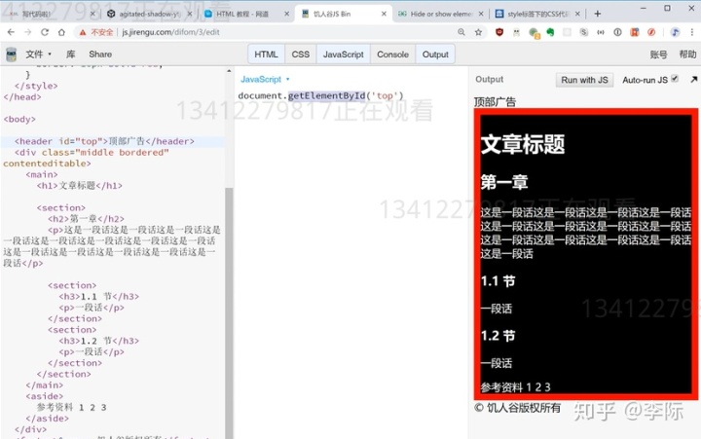Image resolution: width=701 pixels, height=439 pixels.
Task: Toggle the HTML panel
Action: click(266, 55)
